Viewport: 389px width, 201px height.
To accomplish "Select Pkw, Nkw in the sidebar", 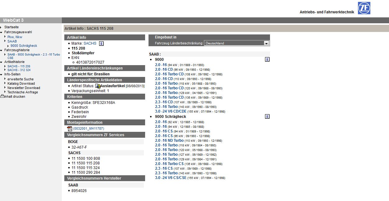I will pos(15,37).
